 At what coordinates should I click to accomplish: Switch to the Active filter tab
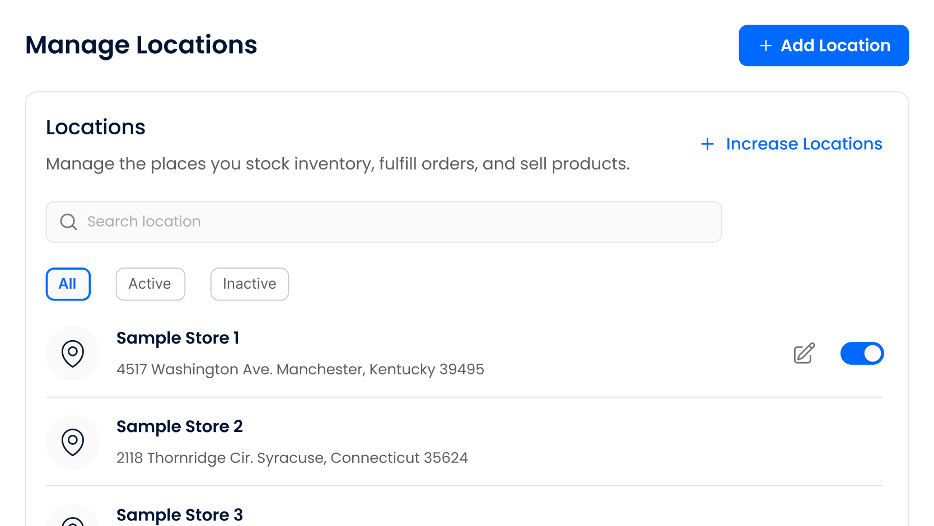(x=150, y=284)
